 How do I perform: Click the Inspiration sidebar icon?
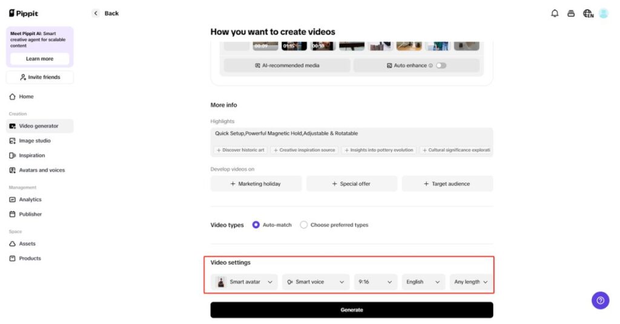pos(13,155)
